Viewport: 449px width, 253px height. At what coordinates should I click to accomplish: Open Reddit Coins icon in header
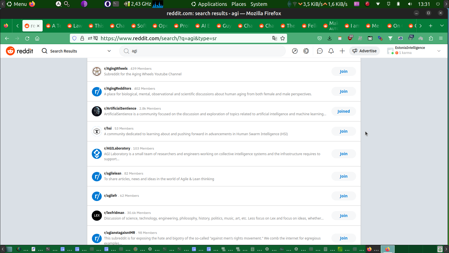click(x=306, y=51)
